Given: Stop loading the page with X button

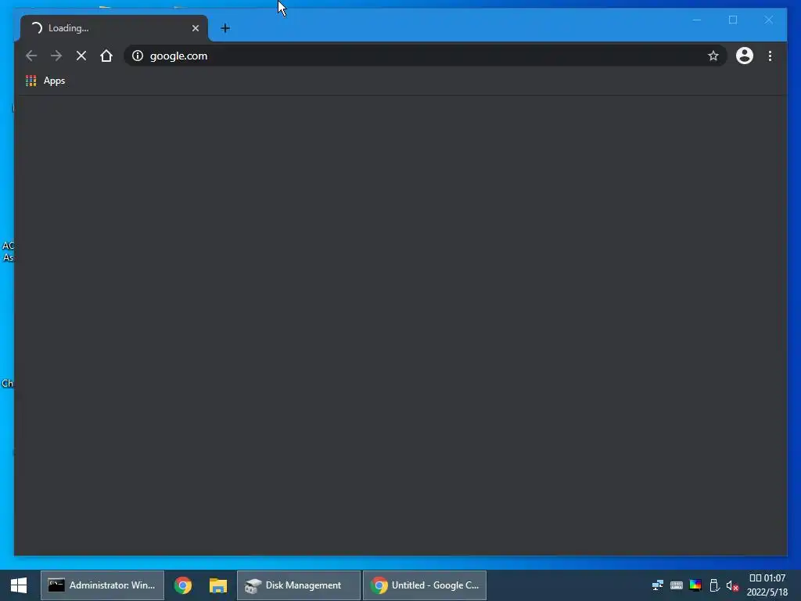Looking at the screenshot, I should [81, 56].
